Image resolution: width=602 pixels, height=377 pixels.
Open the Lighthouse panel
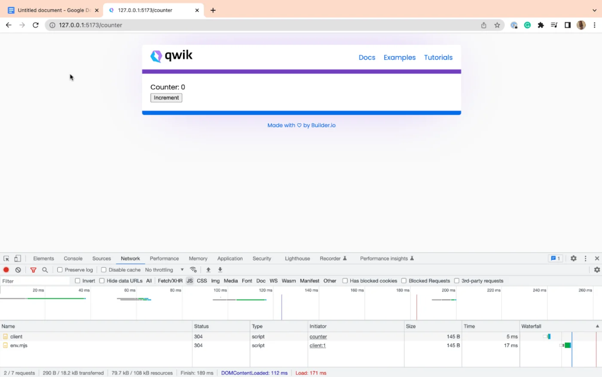[297, 258]
